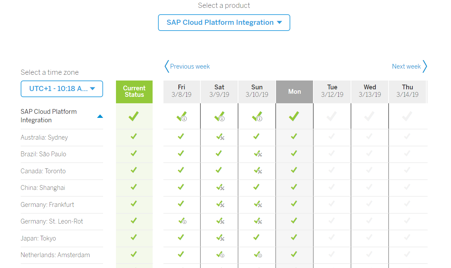This screenshot has height=268, width=451.
Task: Open the UTC+1 time zone dropdown
Action: point(62,89)
